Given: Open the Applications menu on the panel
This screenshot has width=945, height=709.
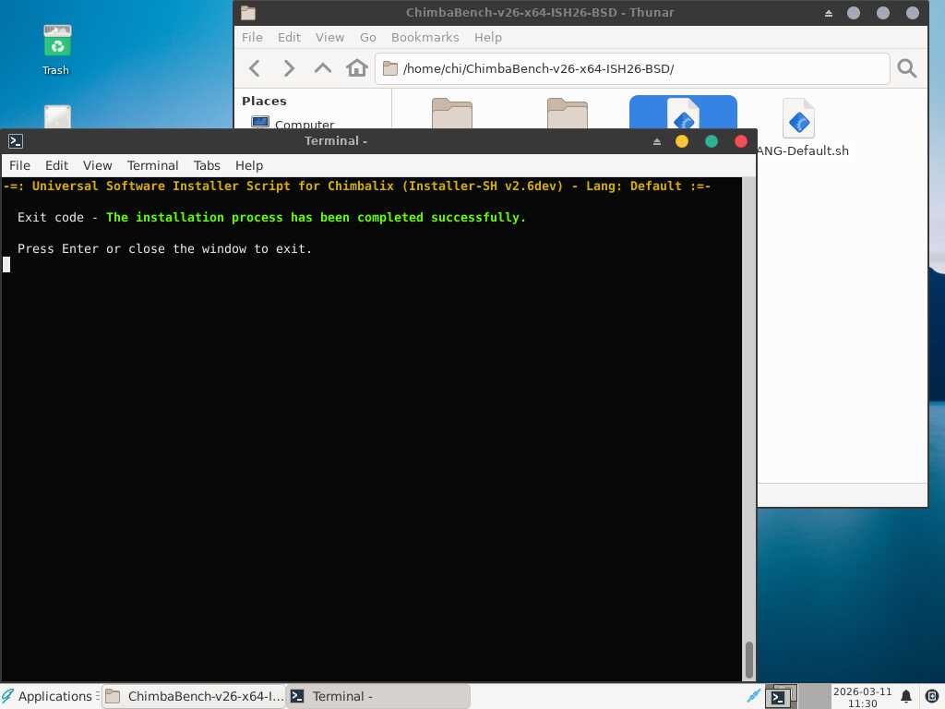Looking at the screenshot, I should tap(48, 696).
